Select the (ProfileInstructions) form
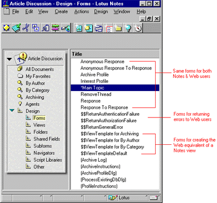217x203 pixels. (99, 186)
